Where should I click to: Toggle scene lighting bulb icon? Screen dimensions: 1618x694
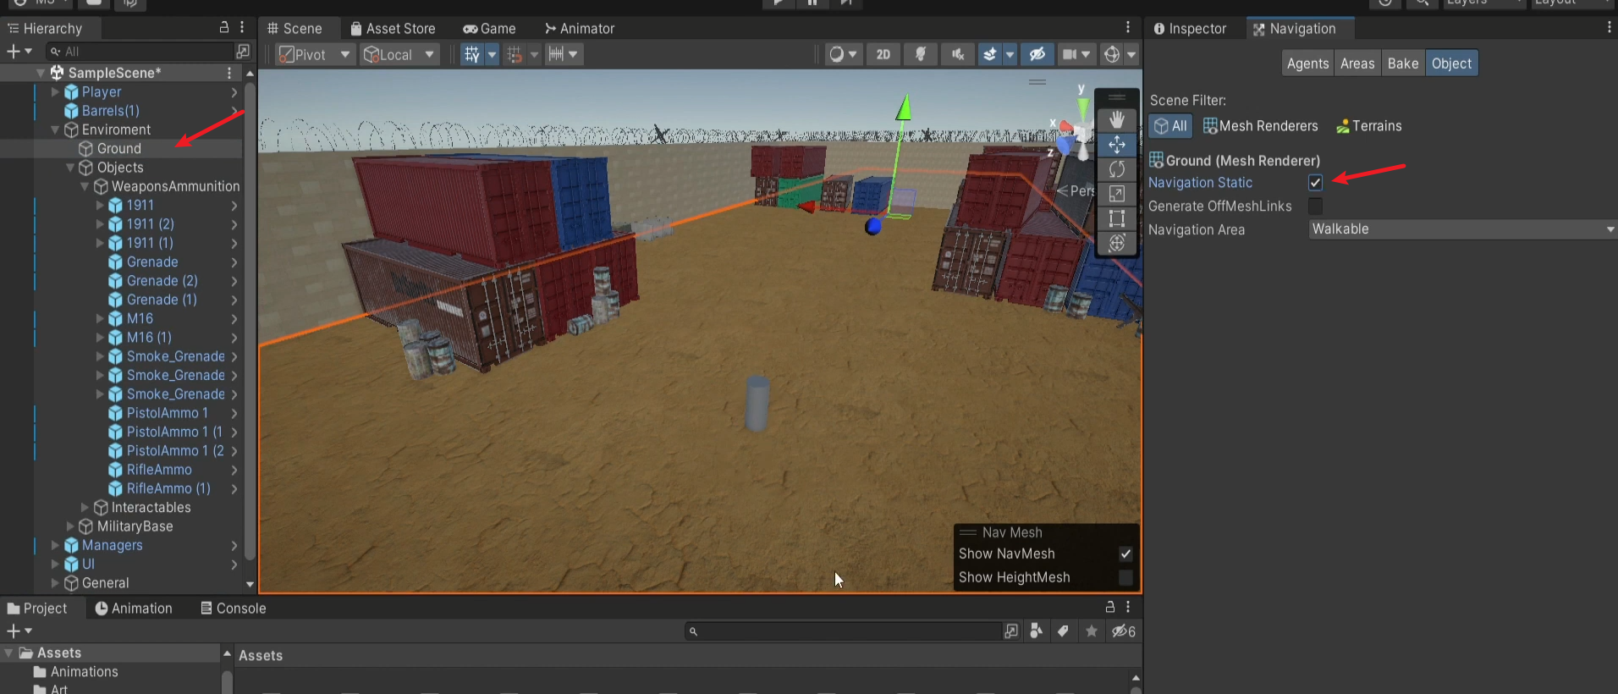(x=920, y=54)
